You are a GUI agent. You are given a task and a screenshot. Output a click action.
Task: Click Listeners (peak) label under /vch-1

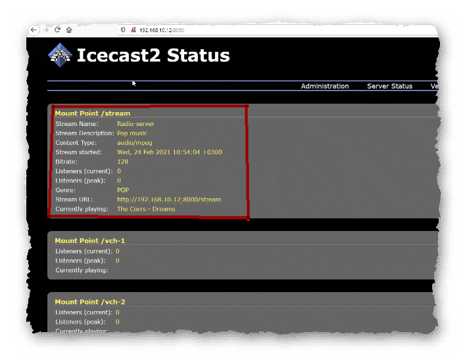[80, 261]
